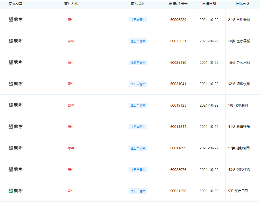Open 蒙牛 trademark link for 21类 日用器具
Image resolution: width=260 pixels, height=202 pixels.
pyautogui.click(x=71, y=20)
